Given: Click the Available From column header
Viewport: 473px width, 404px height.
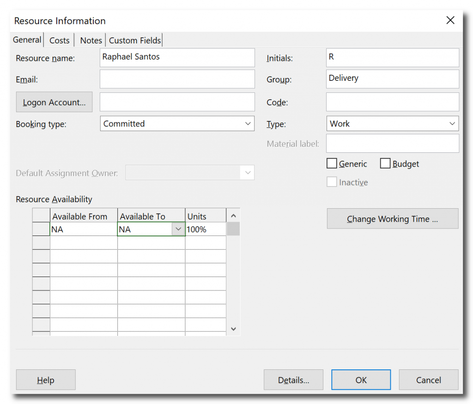Looking at the screenshot, I should (x=84, y=216).
